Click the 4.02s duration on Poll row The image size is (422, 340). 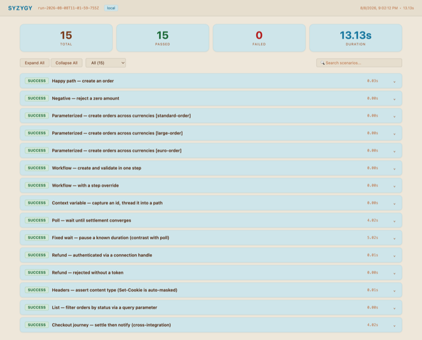coord(372,220)
